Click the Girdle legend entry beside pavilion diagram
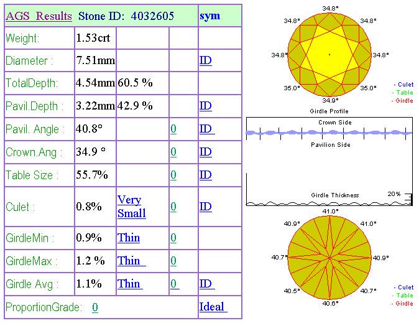This screenshot has width=419, height=323. pyautogui.click(x=402, y=304)
